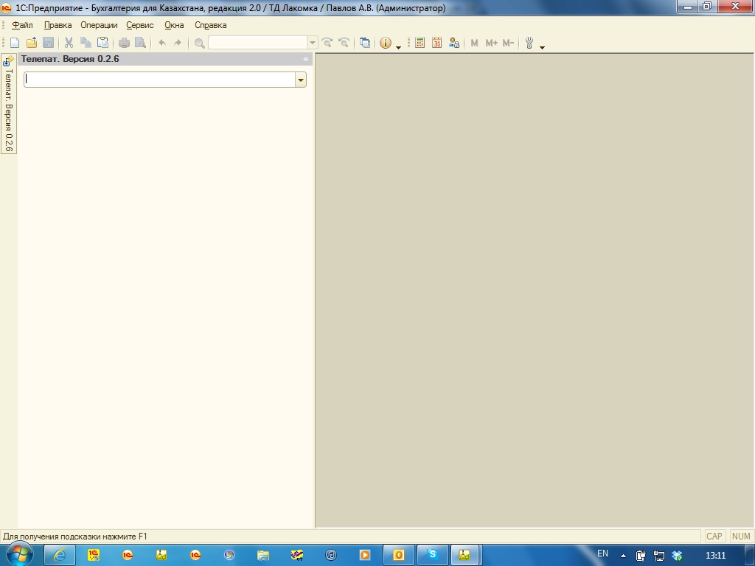Click the Help info icon
This screenshot has width=755, height=566.
385,43
